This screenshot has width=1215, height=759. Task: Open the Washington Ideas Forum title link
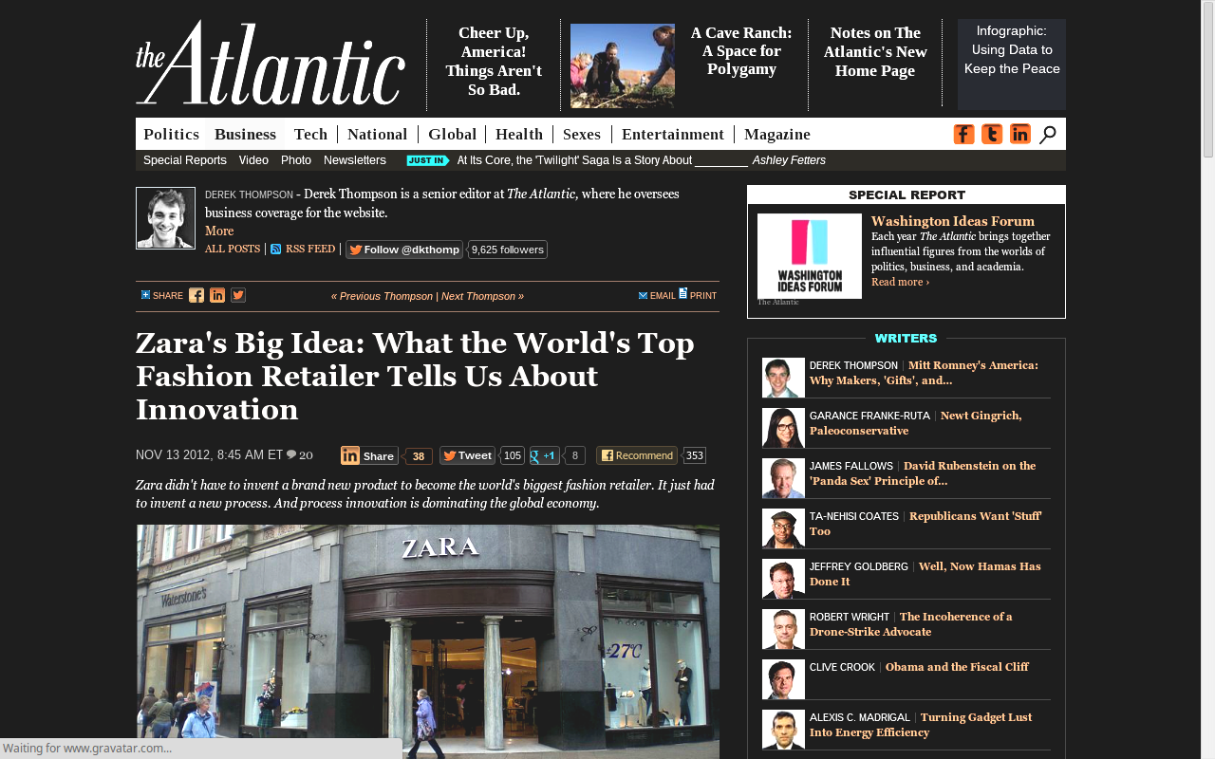(953, 221)
